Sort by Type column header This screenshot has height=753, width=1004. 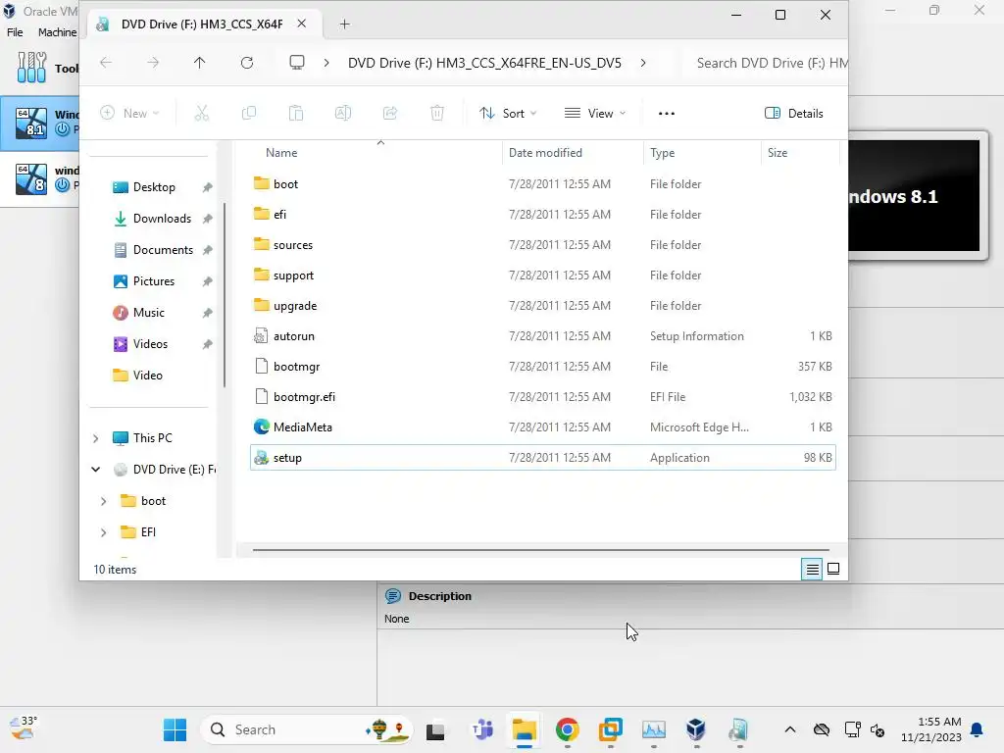pyautogui.click(x=662, y=153)
